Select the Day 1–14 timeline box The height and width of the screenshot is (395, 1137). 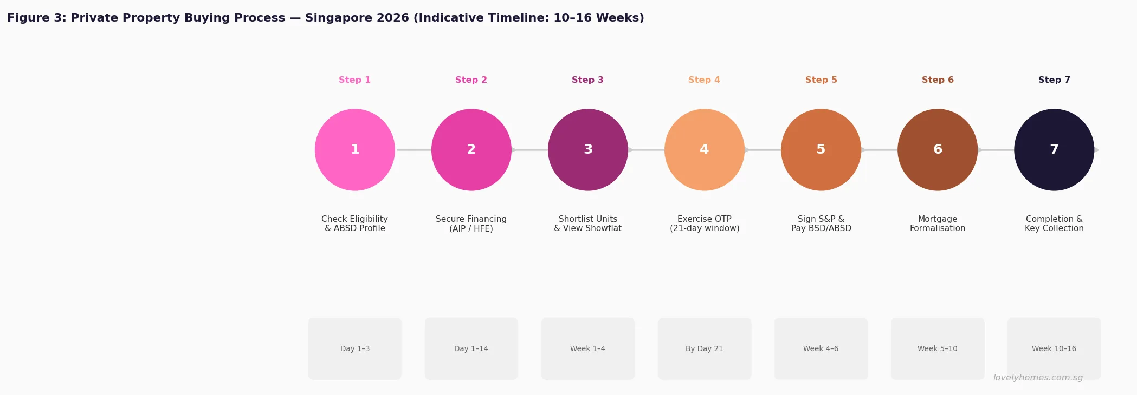pos(471,348)
